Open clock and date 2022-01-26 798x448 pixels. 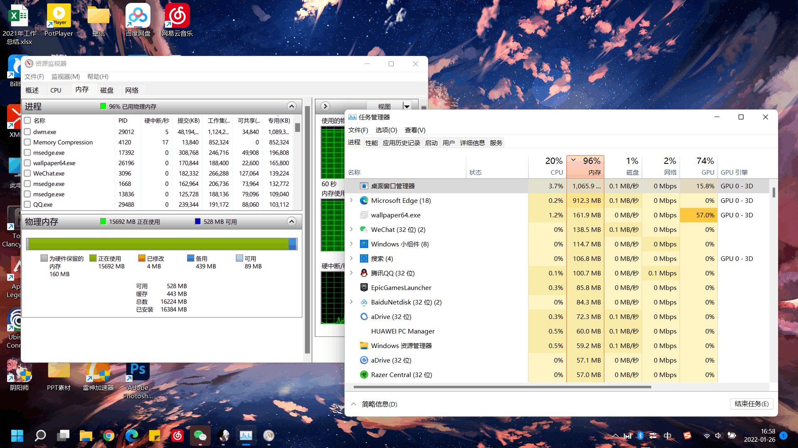point(759,436)
